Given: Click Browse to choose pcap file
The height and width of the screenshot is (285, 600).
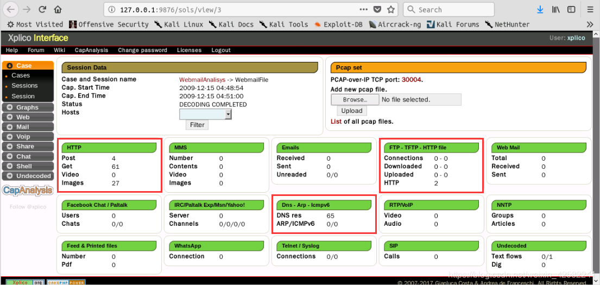Looking at the screenshot, I should coord(355,100).
